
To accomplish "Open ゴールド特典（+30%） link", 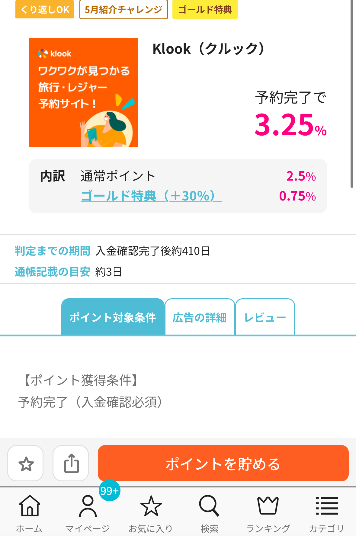I will click(151, 196).
